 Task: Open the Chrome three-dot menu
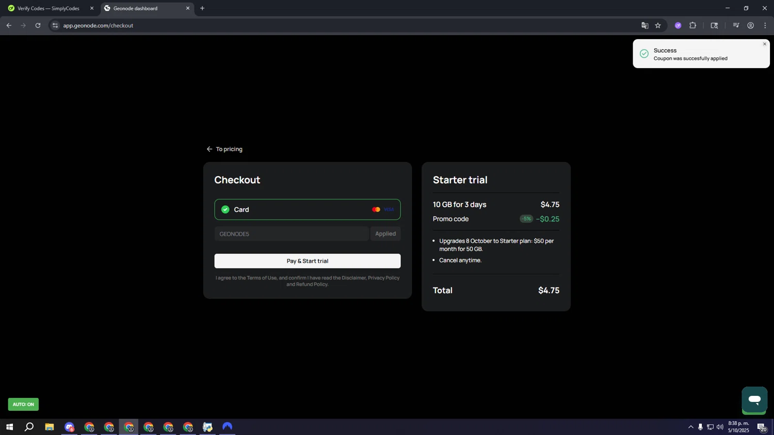tap(765, 25)
